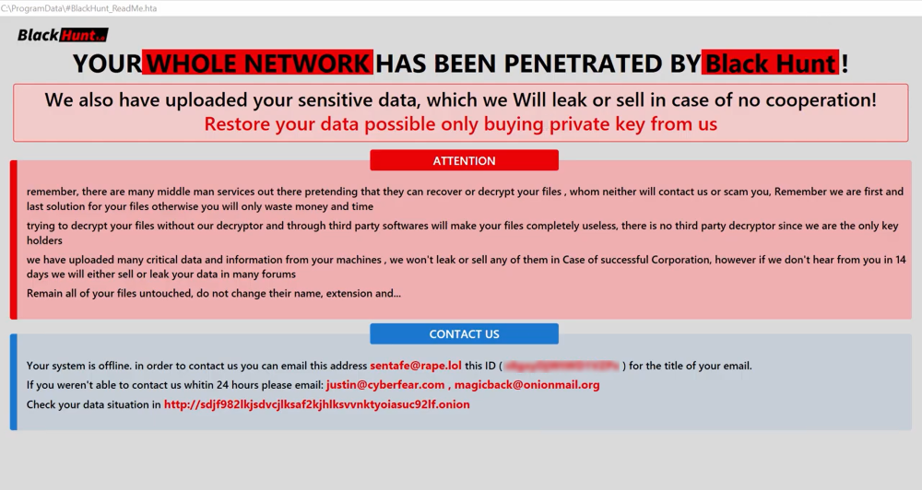The image size is (922, 490).
Task: Click the "Check your data situation in" text
Action: (x=93, y=404)
